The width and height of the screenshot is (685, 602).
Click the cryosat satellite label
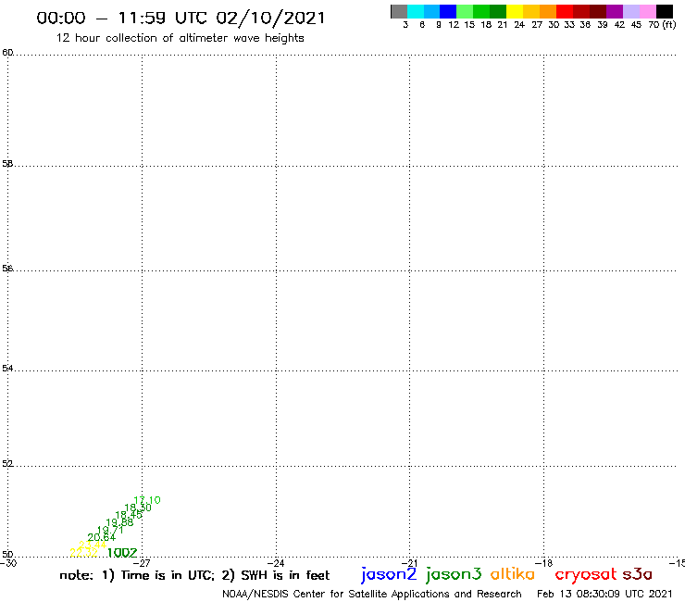pyautogui.click(x=586, y=575)
